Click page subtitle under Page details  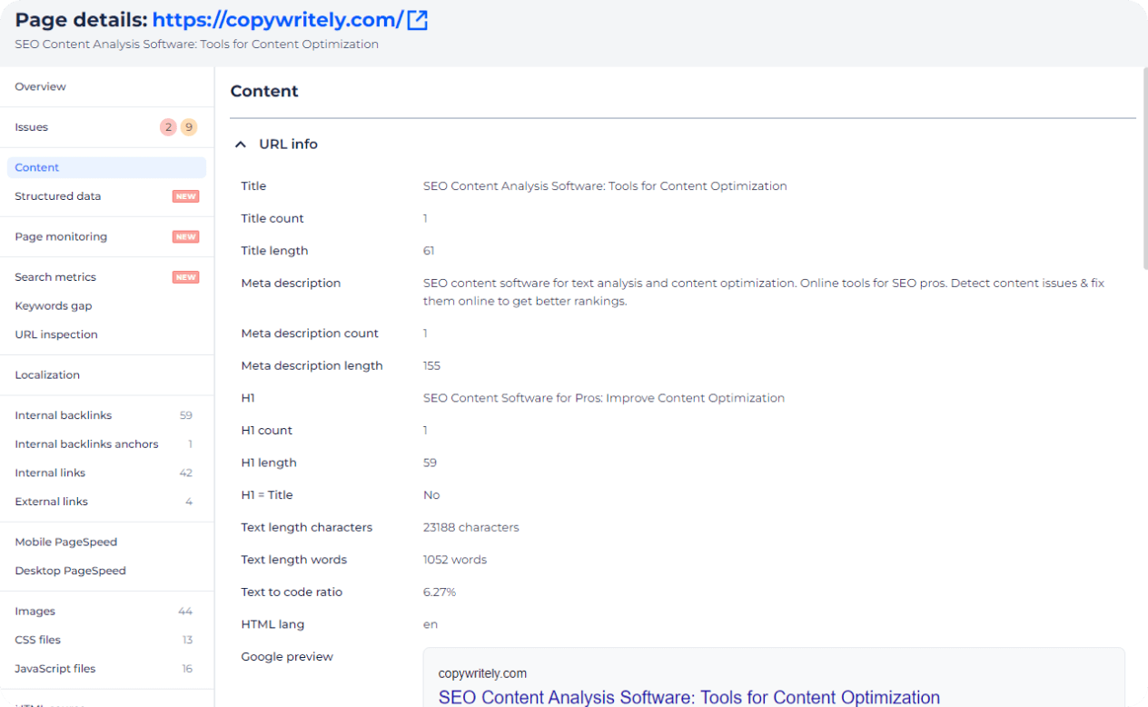click(x=197, y=45)
